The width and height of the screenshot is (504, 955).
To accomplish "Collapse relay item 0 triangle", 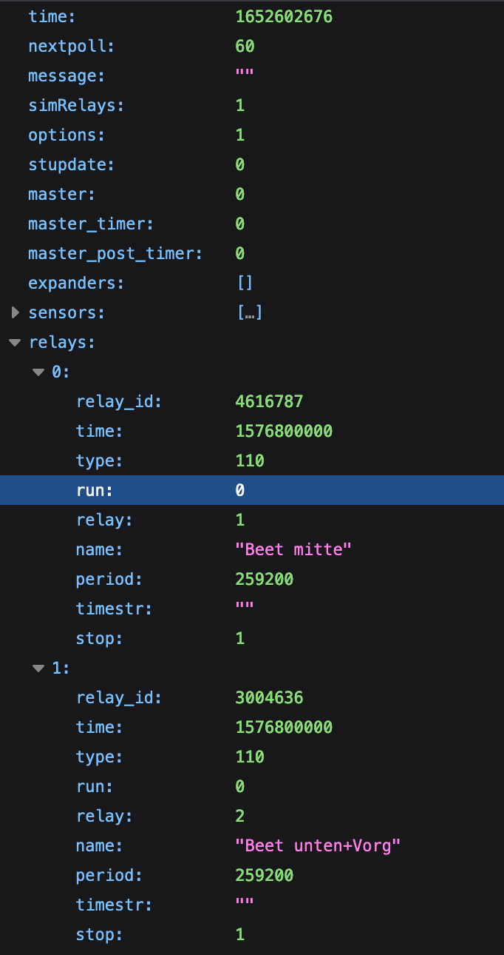I will (38, 372).
